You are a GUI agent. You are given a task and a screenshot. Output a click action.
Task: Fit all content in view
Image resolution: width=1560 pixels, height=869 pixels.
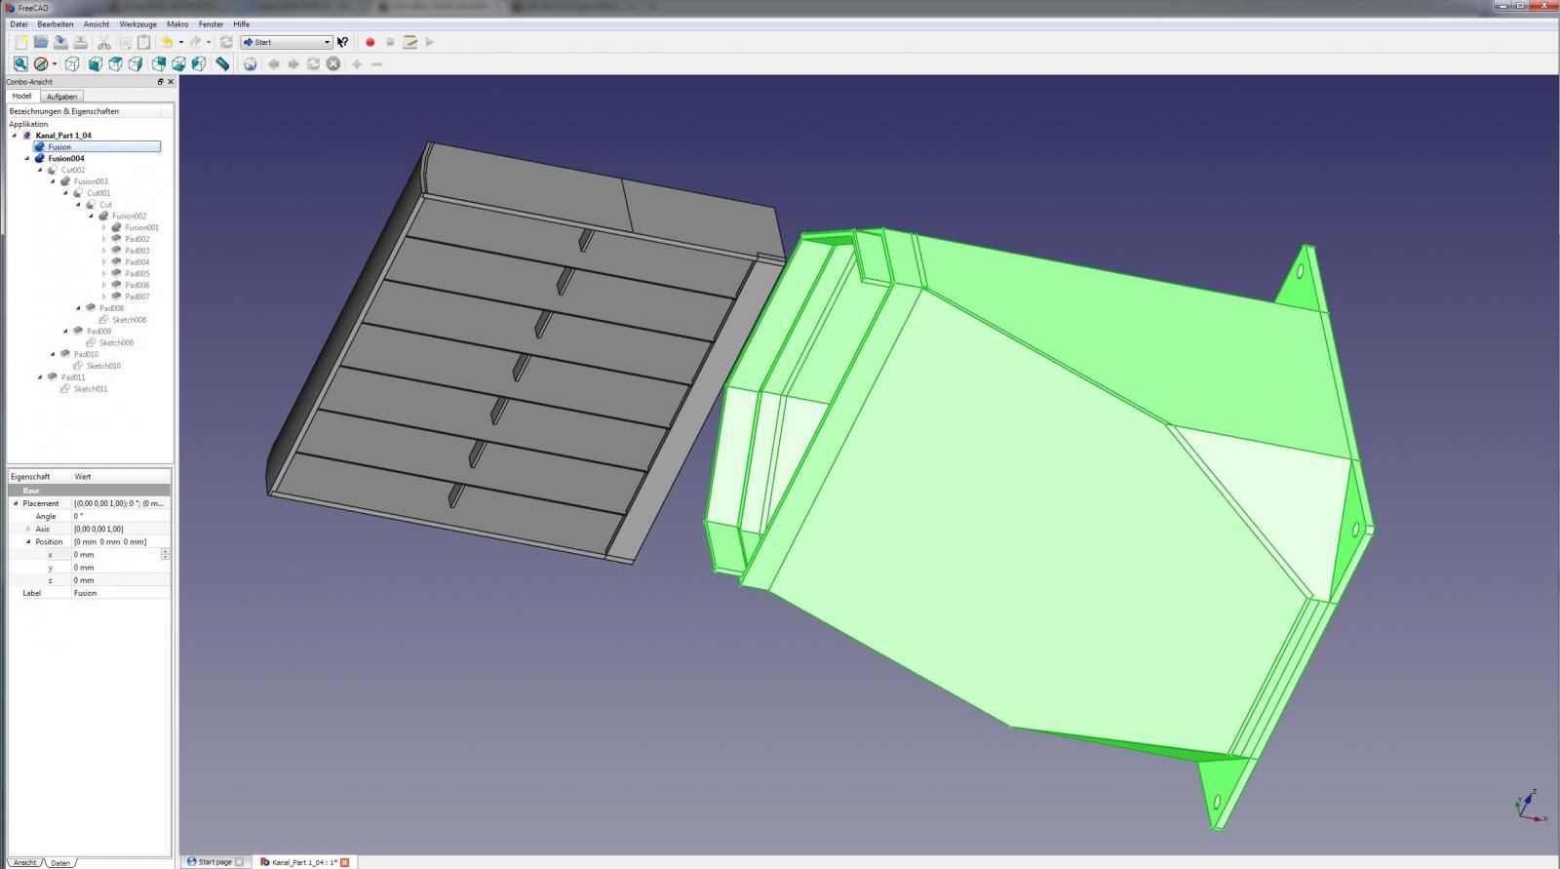pos(20,63)
